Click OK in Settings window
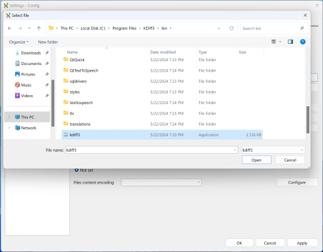The height and width of the screenshot is (252, 323). pos(239,243)
